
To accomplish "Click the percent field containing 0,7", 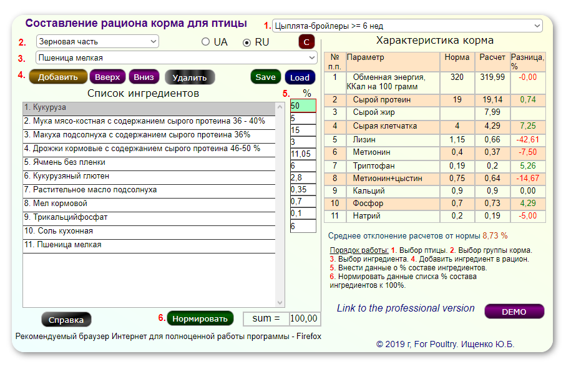I will tap(303, 202).
